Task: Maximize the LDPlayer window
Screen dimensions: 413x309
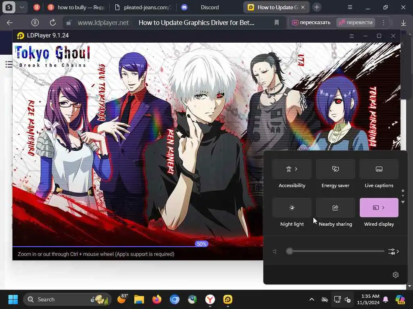Action: tap(379, 36)
